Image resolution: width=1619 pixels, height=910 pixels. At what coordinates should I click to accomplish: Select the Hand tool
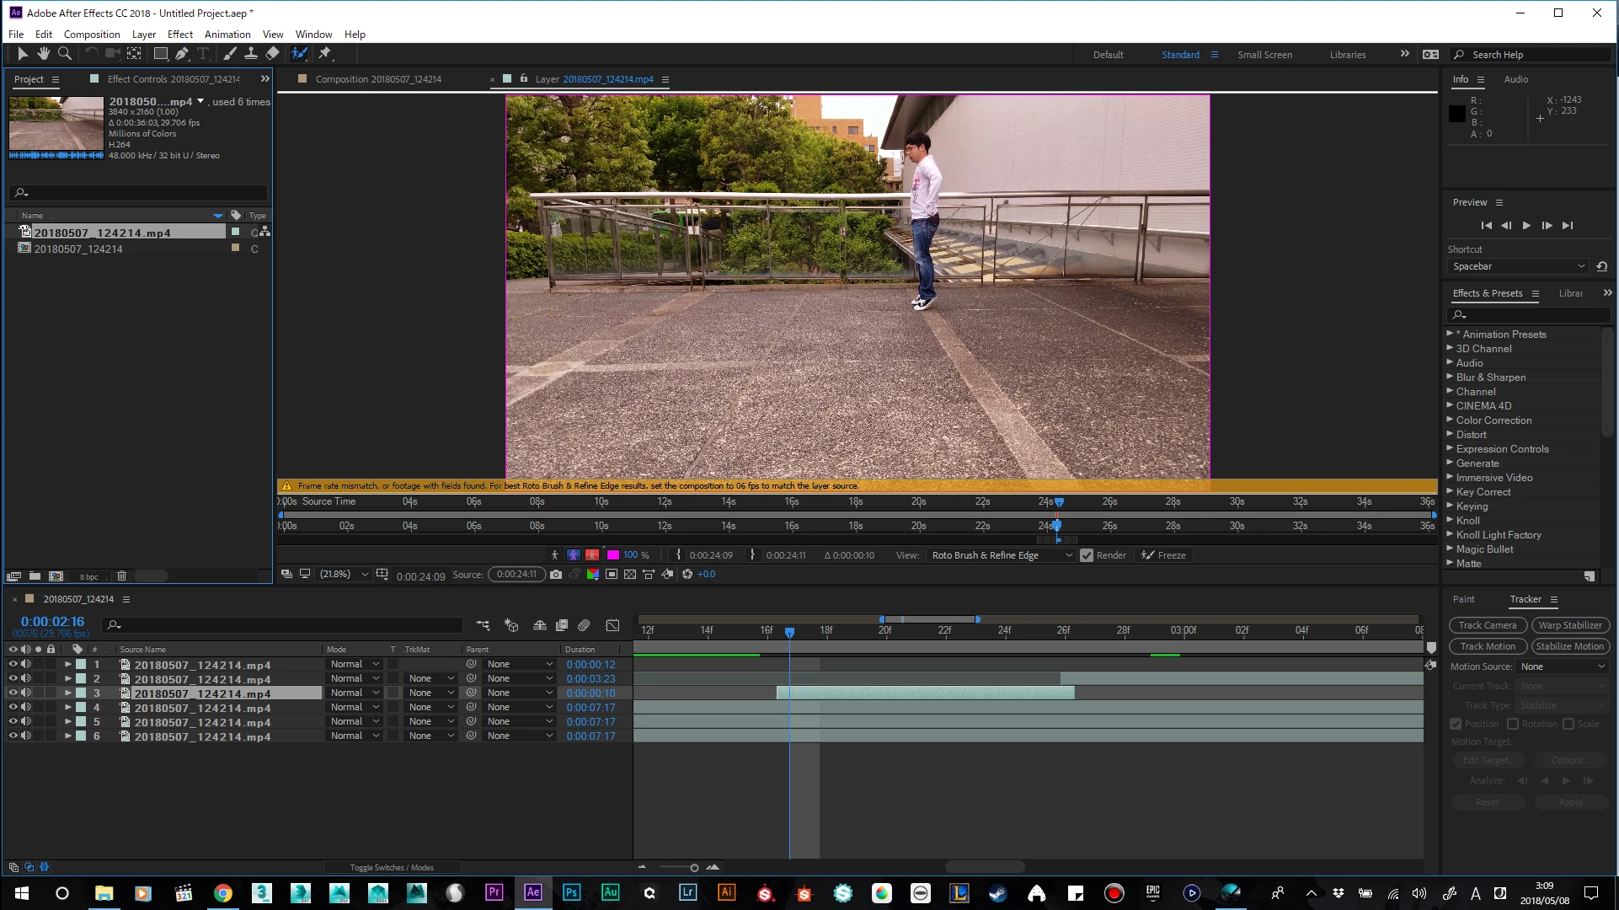click(x=43, y=54)
